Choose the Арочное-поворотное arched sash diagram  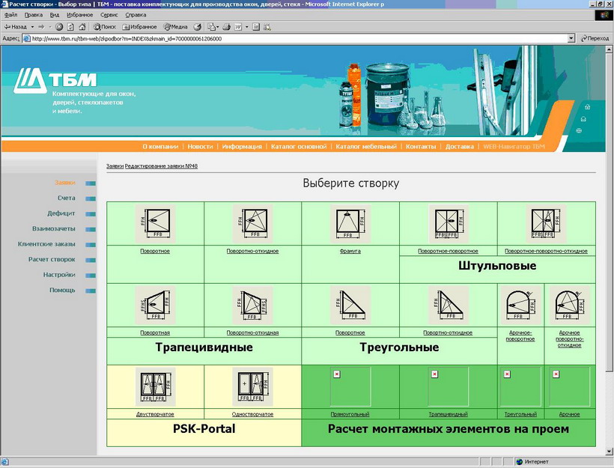pos(520,305)
